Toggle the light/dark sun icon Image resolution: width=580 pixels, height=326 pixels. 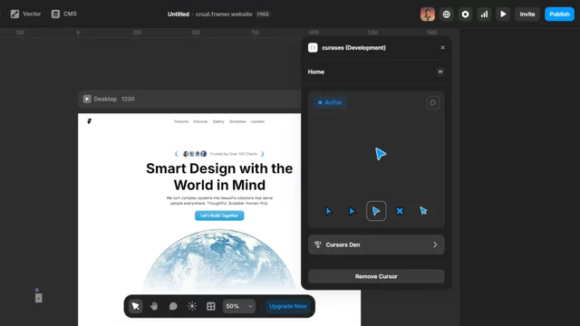[x=192, y=306]
